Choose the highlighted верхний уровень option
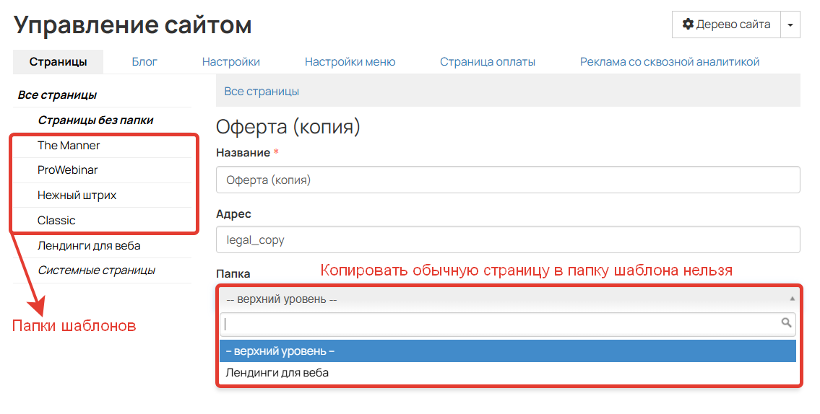The height and width of the screenshot is (414, 820). [x=508, y=351]
